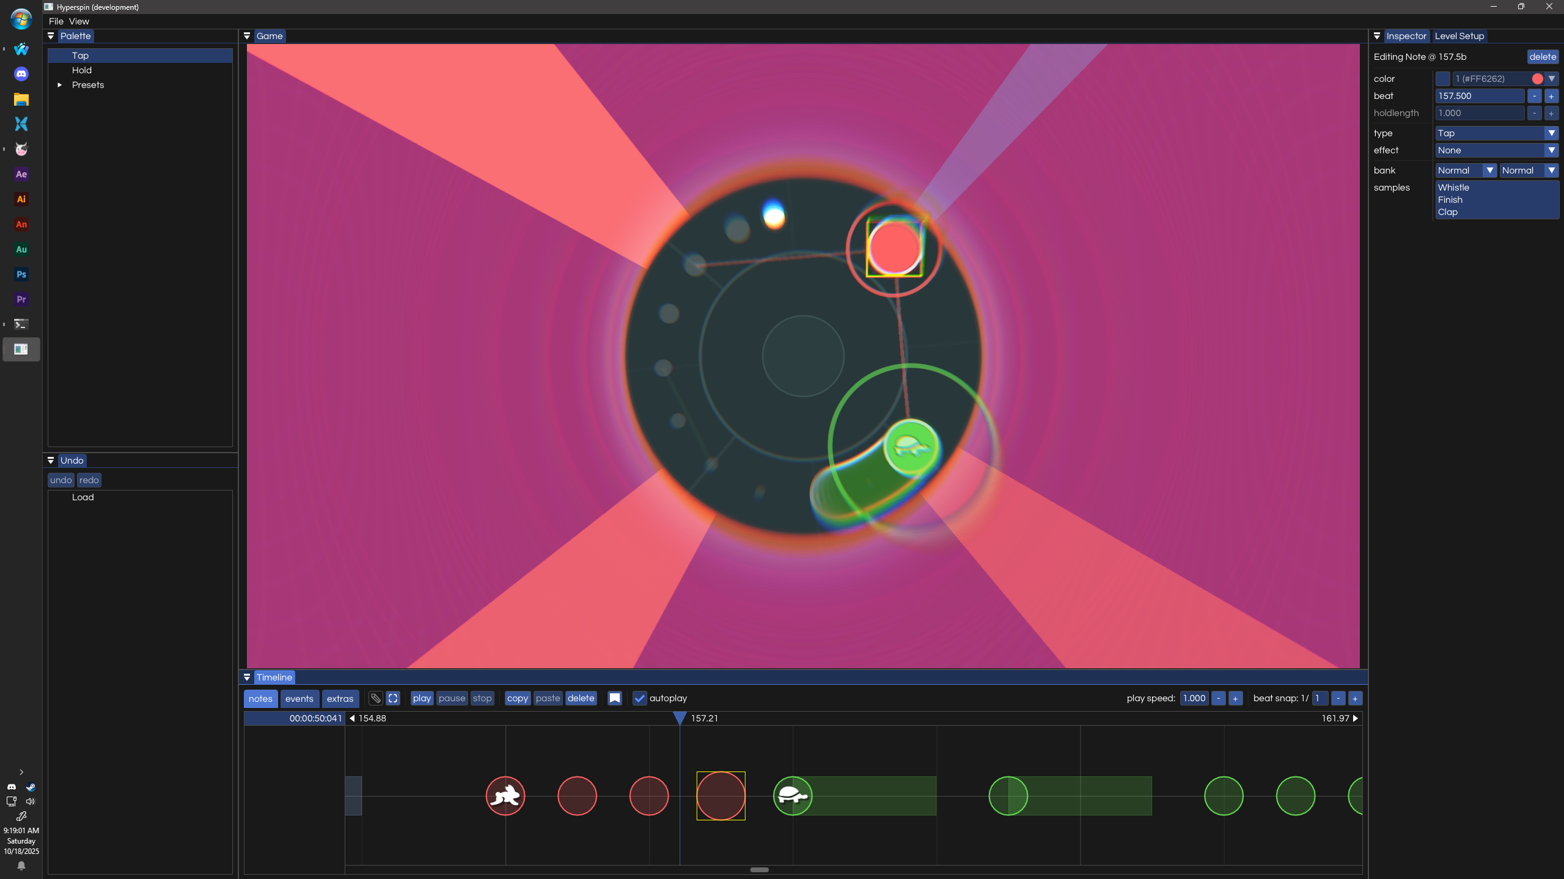
Task: Collapse the Palette panel triangle icon
Action: click(x=51, y=36)
